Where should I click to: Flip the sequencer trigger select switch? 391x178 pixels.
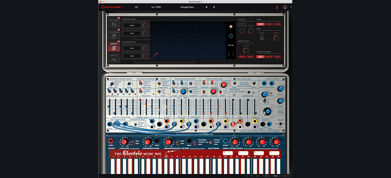[x=111, y=84]
